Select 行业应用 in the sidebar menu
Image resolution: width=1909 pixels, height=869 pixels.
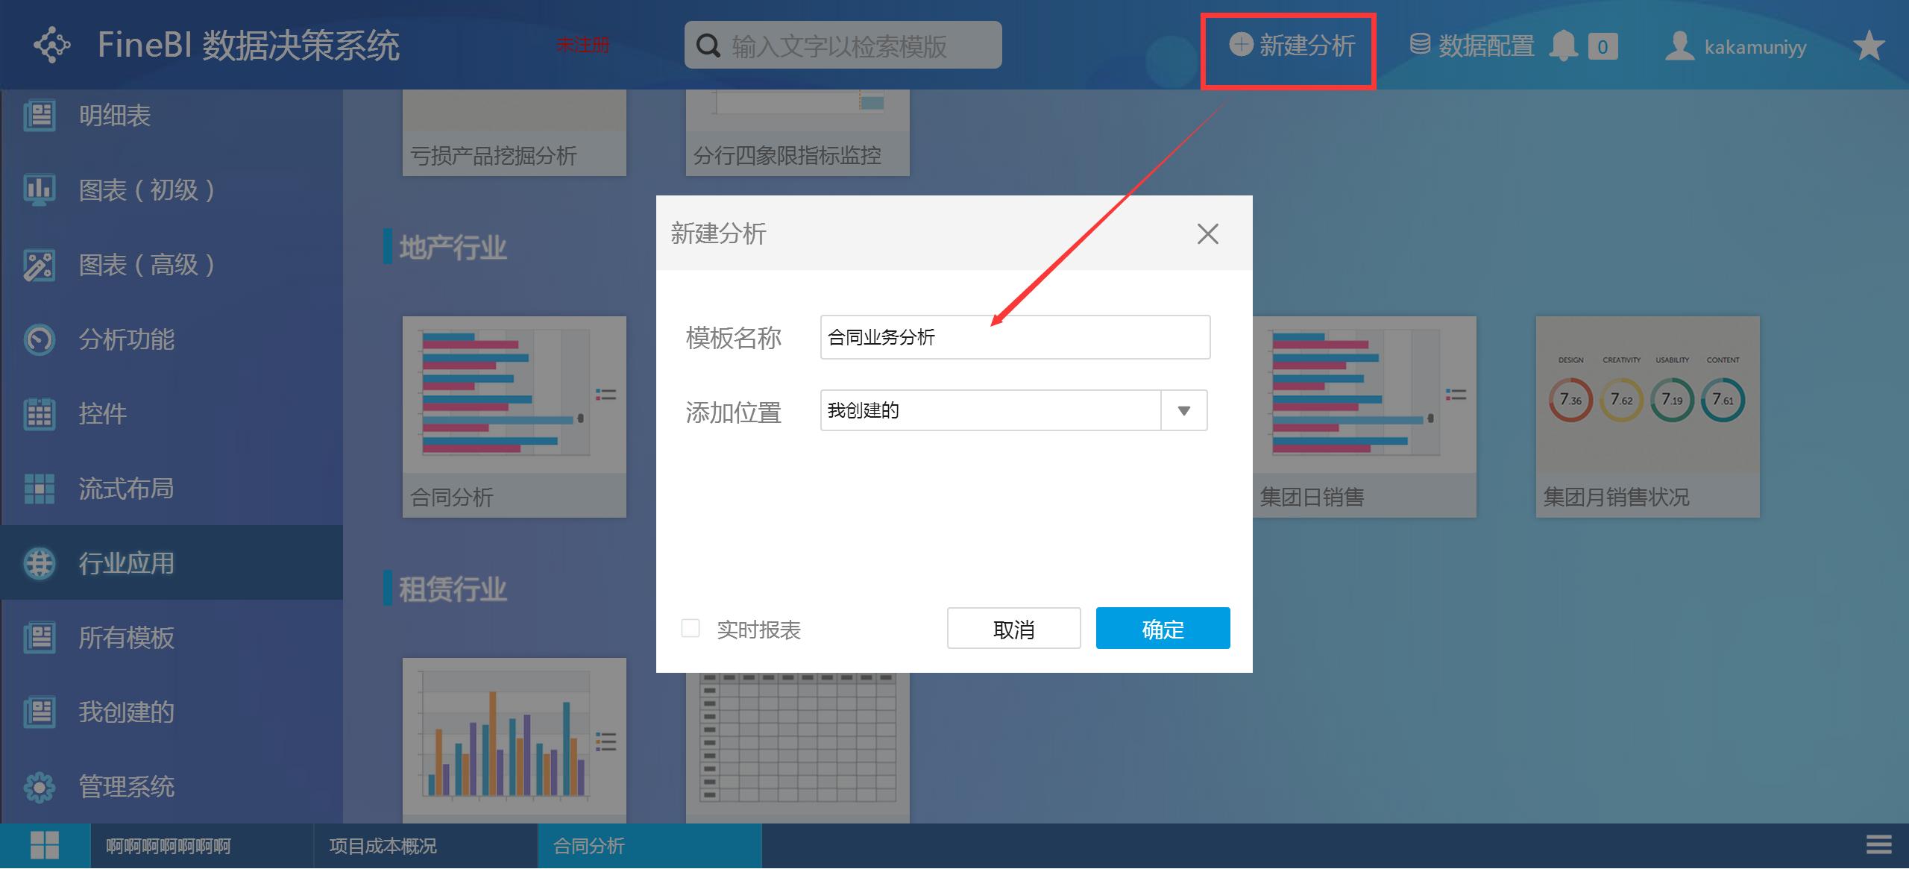[127, 564]
